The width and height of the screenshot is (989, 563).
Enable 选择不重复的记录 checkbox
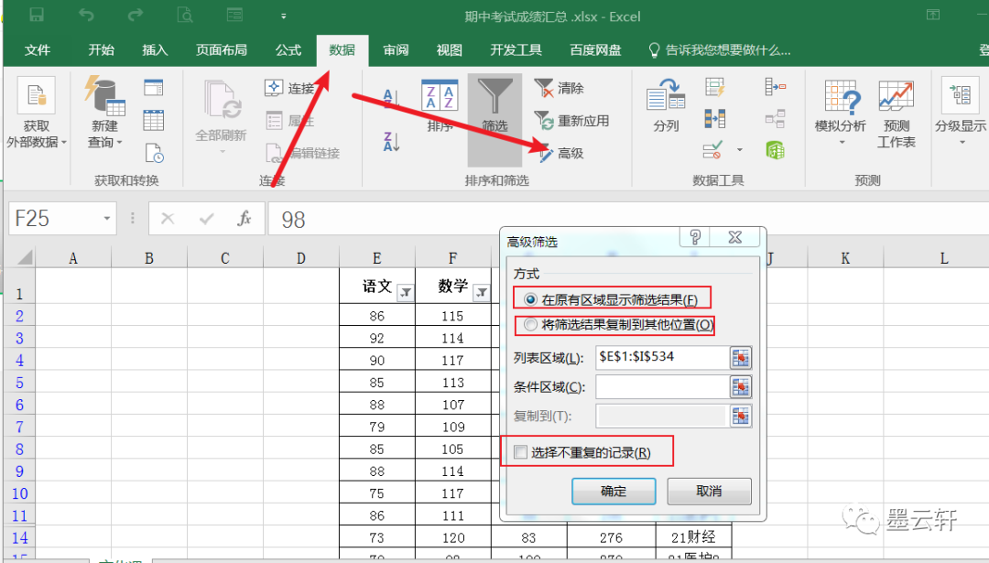click(520, 452)
